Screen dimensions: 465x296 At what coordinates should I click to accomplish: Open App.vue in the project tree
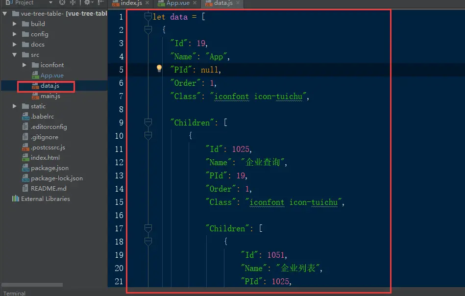point(52,75)
